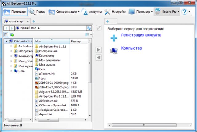The image size is (197, 132).
Task: Click the Поиск search magnifier icon
Action: pyautogui.click(x=32, y=12)
